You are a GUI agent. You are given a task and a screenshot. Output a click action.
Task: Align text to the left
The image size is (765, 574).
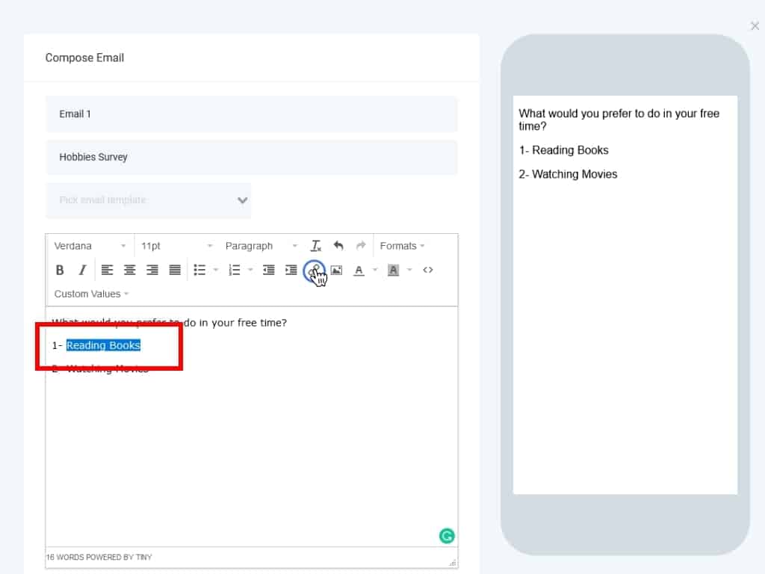coord(107,271)
